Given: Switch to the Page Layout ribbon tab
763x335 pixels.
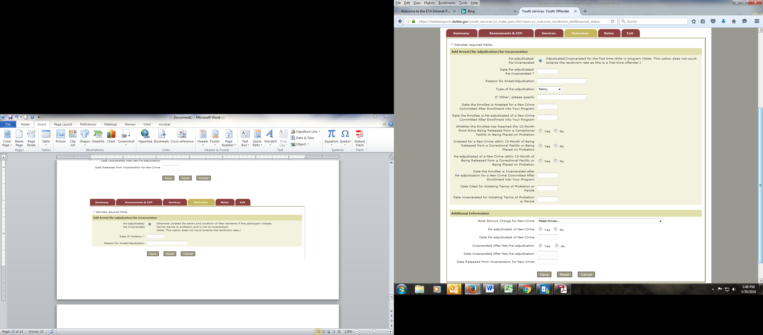Looking at the screenshot, I should [63, 125].
